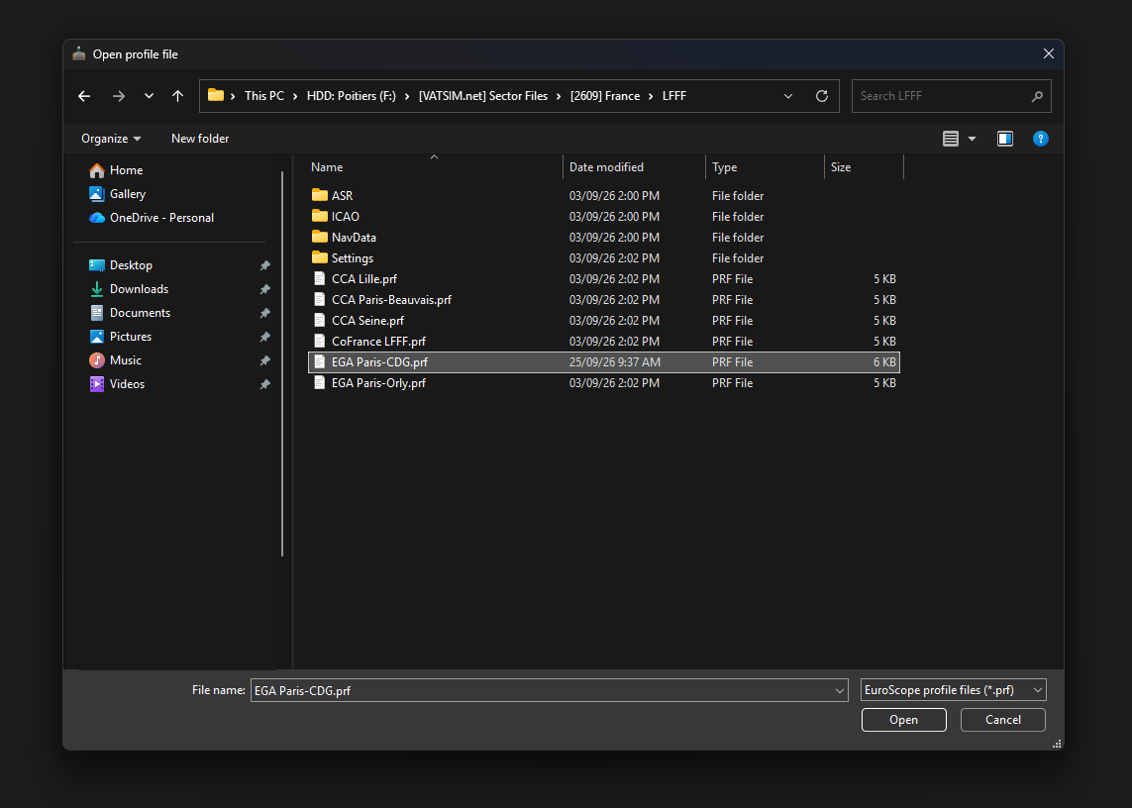Image resolution: width=1132 pixels, height=808 pixels.
Task: Open the view options dropdown arrow
Action: click(972, 139)
